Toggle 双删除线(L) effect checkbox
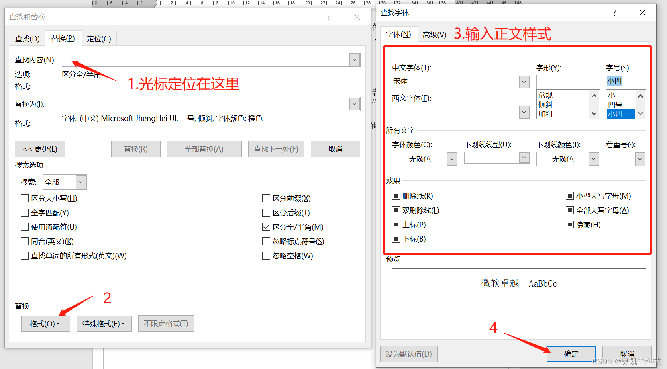Viewport: 667px width, 369px height. [x=396, y=210]
